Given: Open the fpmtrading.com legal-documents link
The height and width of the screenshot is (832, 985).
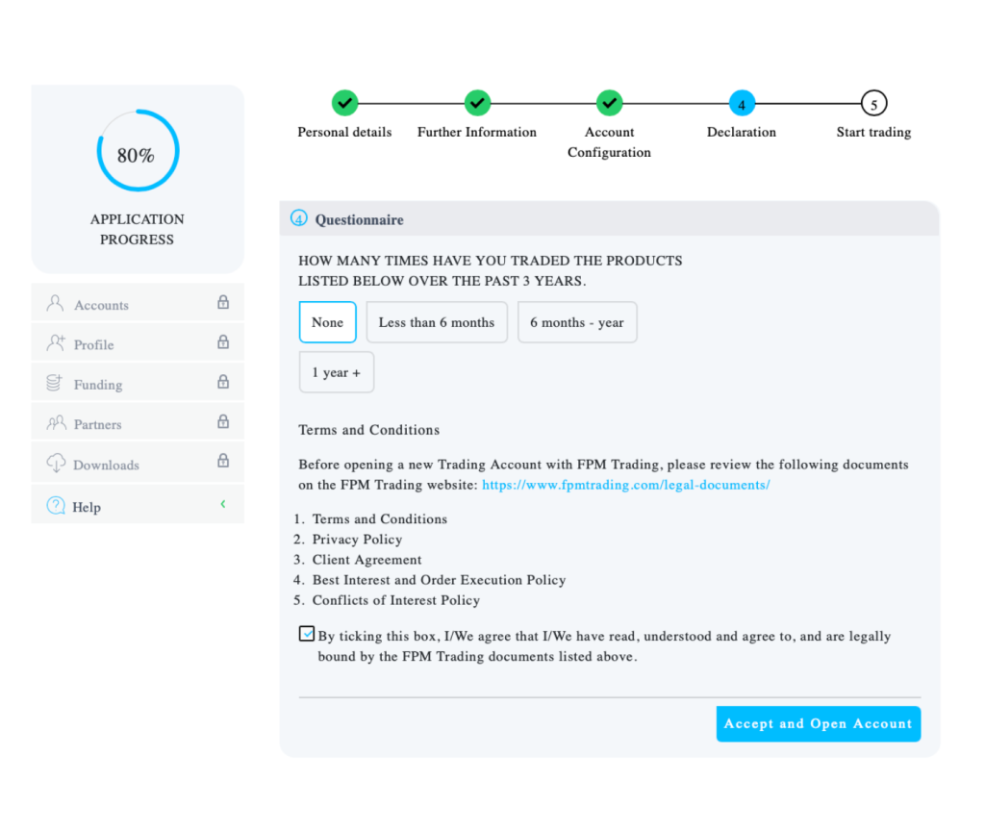Looking at the screenshot, I should (625, 485).
